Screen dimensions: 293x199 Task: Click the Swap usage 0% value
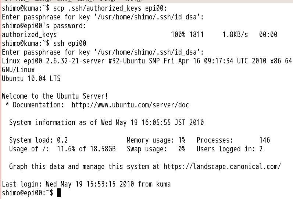(x=182, y=149)
